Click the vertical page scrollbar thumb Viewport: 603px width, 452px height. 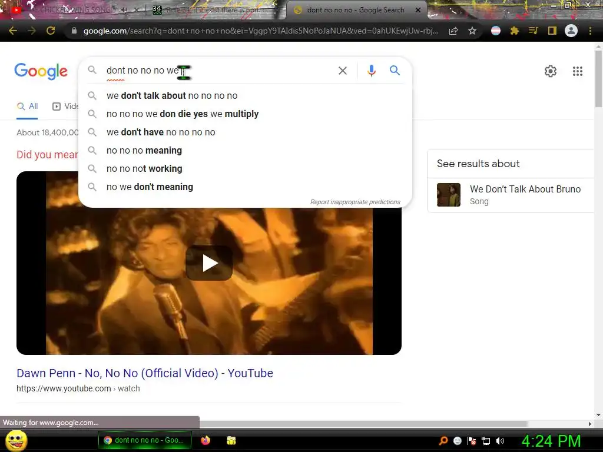[x=598, y=79]
